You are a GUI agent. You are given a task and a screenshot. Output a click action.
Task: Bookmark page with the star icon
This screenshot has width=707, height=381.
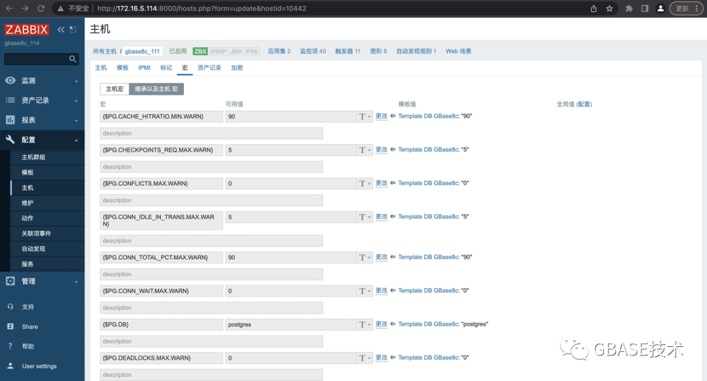pyautogui.click(x=609, y=9)
